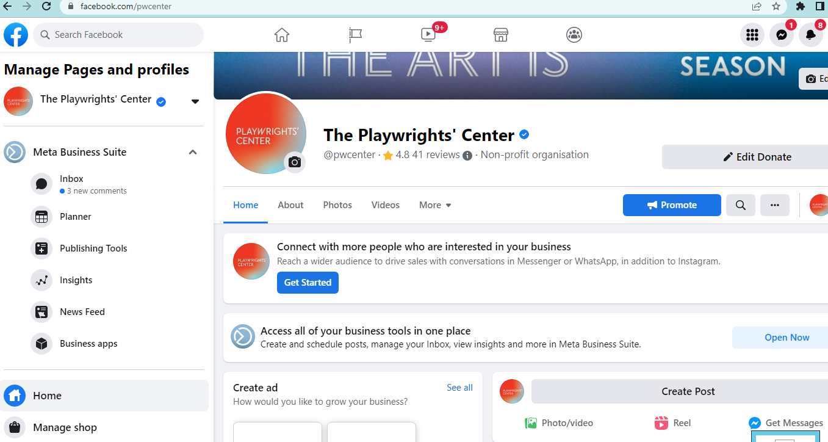Click the browser address bar URL
Screen dimensions: 828x442
(126, 7)
